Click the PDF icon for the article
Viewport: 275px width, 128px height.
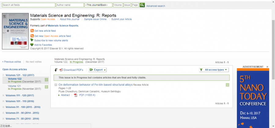pos(75,95)
